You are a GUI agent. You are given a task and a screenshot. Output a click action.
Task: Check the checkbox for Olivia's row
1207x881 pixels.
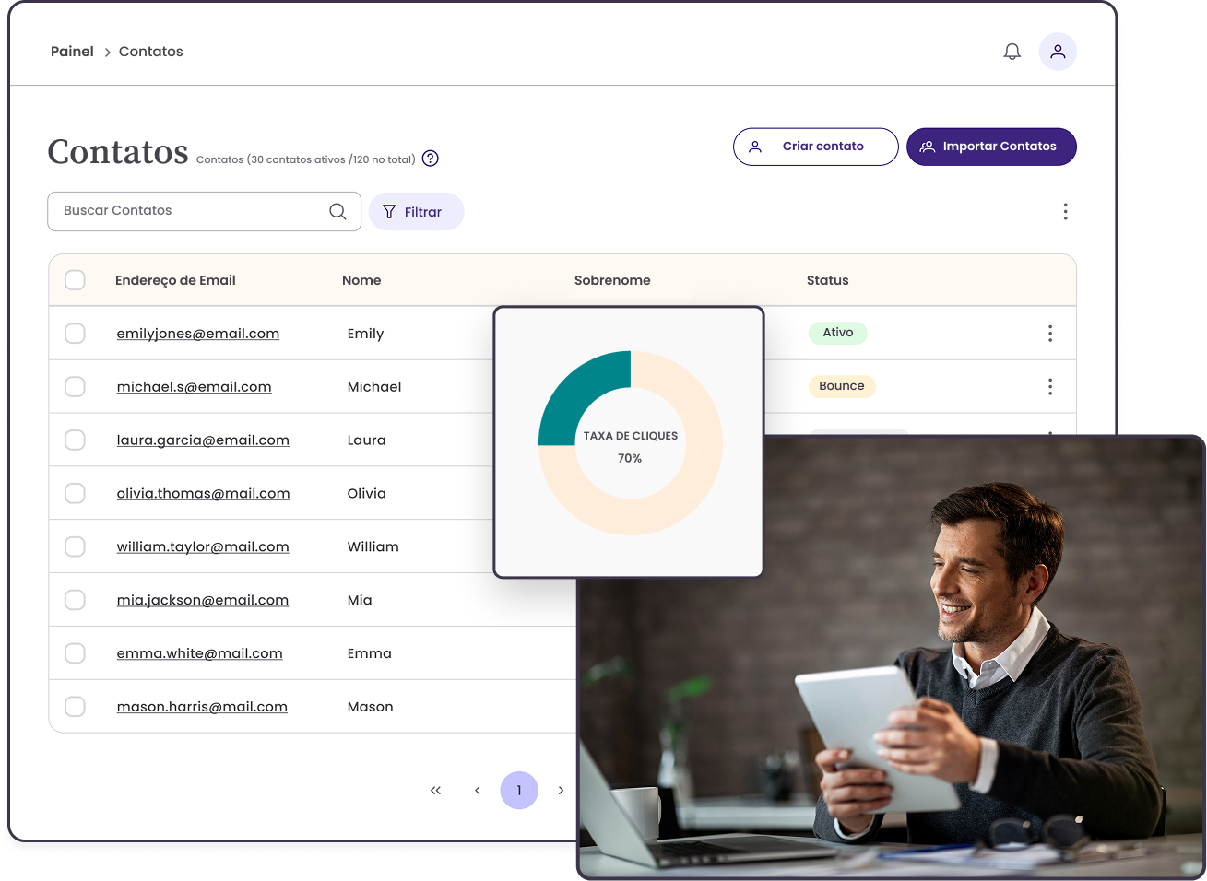click(75, 493)
